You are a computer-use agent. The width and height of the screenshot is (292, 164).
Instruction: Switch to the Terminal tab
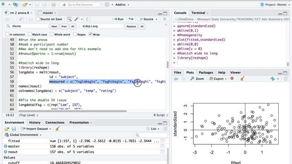point(198,13)
